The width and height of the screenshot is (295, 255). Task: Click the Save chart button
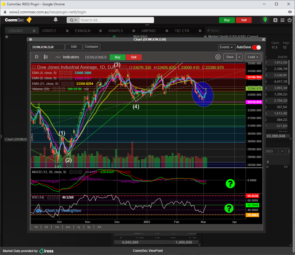(x=230, y=57)
